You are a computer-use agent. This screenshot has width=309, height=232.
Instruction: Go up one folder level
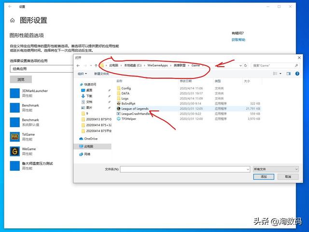[x=96, y=65]
